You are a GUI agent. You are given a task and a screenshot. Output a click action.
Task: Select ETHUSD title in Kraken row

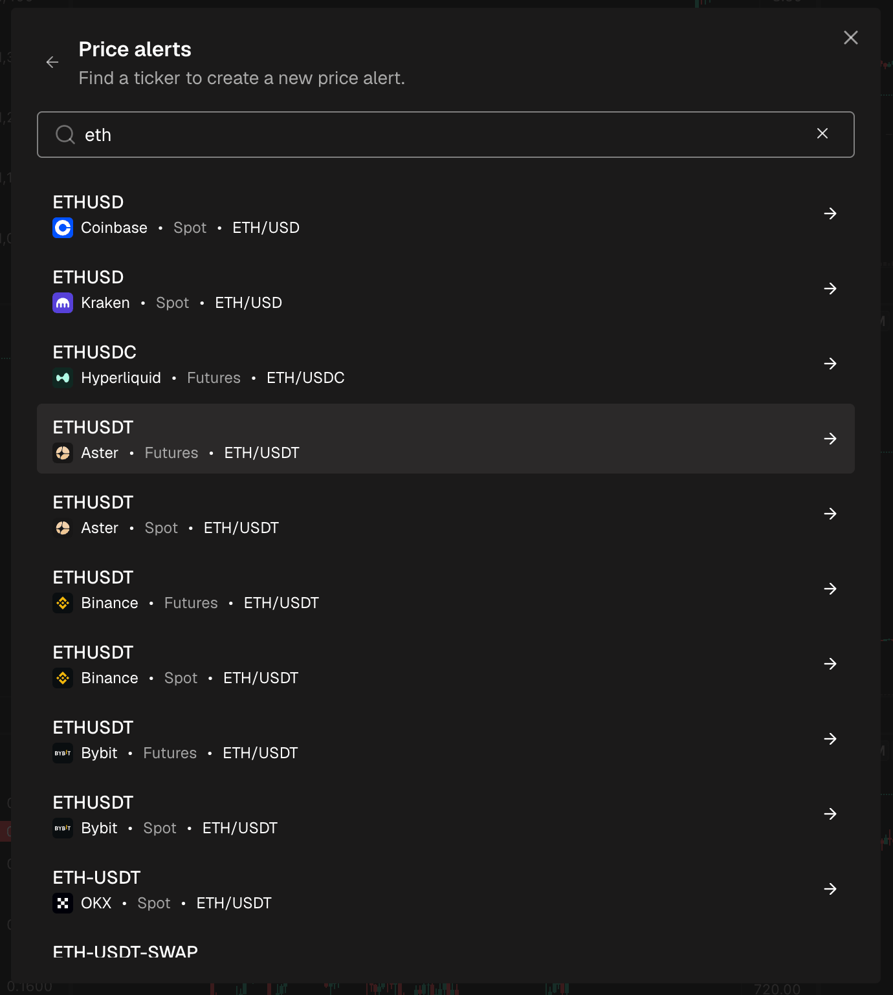88,278
